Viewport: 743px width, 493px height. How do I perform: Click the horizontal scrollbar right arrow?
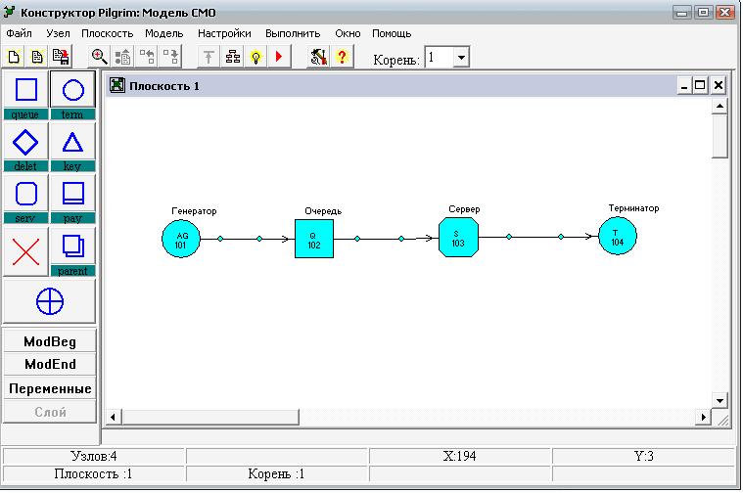coord(701,418)
